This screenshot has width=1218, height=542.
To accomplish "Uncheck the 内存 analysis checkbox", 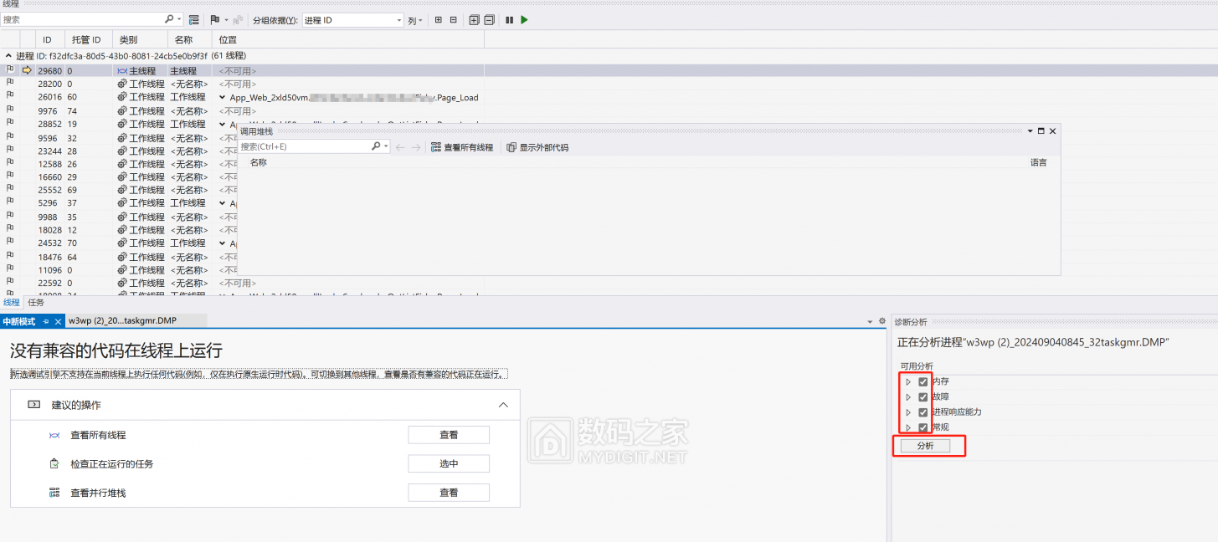I will click(923, 381).
